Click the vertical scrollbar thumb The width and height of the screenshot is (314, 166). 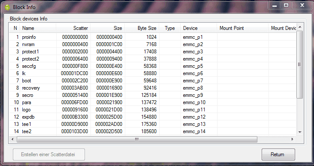coord(300,64)
